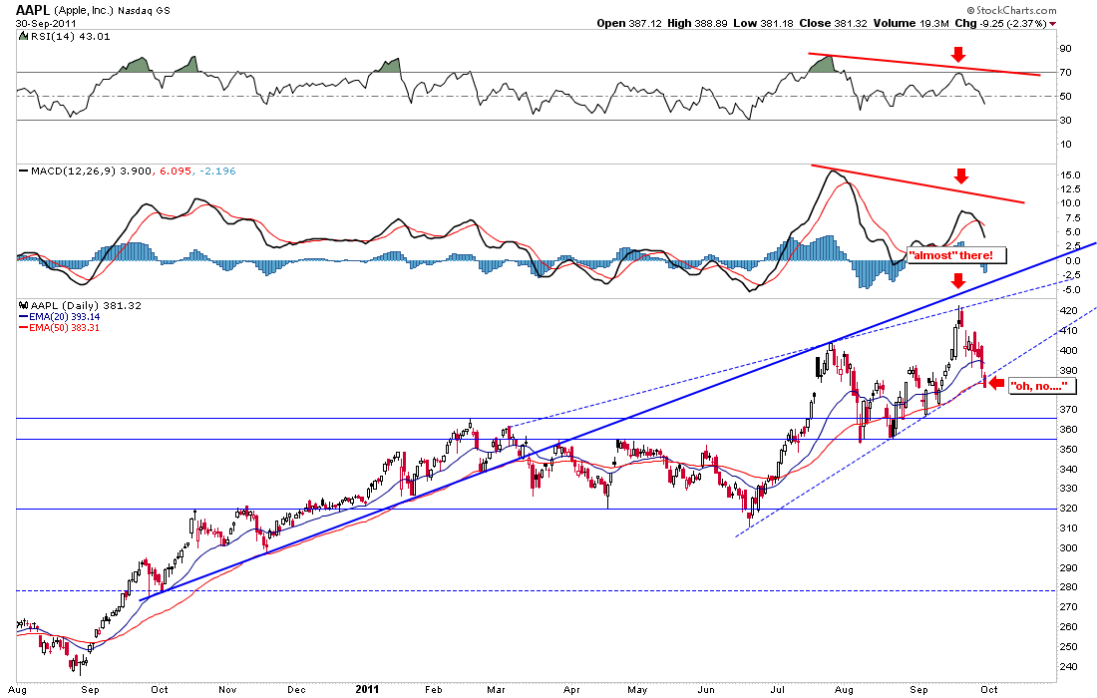Click the 280 price axis label

(x=1068, y=587)
